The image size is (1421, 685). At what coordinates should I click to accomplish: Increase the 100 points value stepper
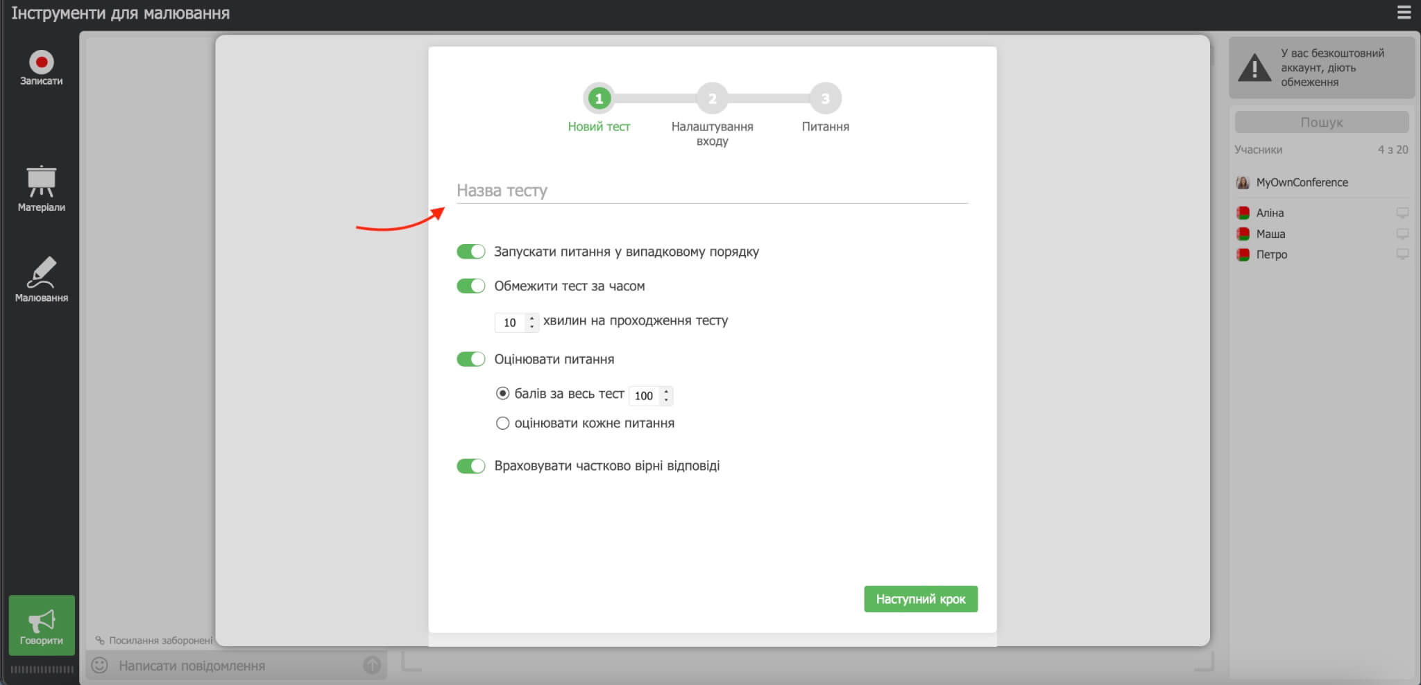[x=665, y=392]
